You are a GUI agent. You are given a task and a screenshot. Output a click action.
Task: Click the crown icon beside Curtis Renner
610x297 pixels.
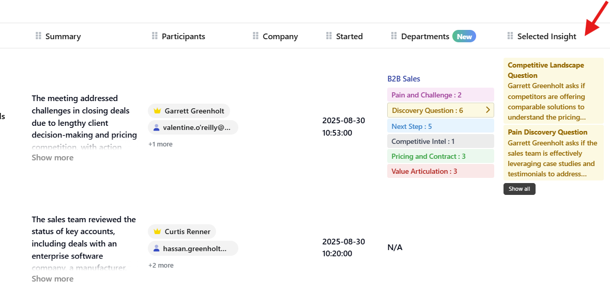tap(158, 232)
